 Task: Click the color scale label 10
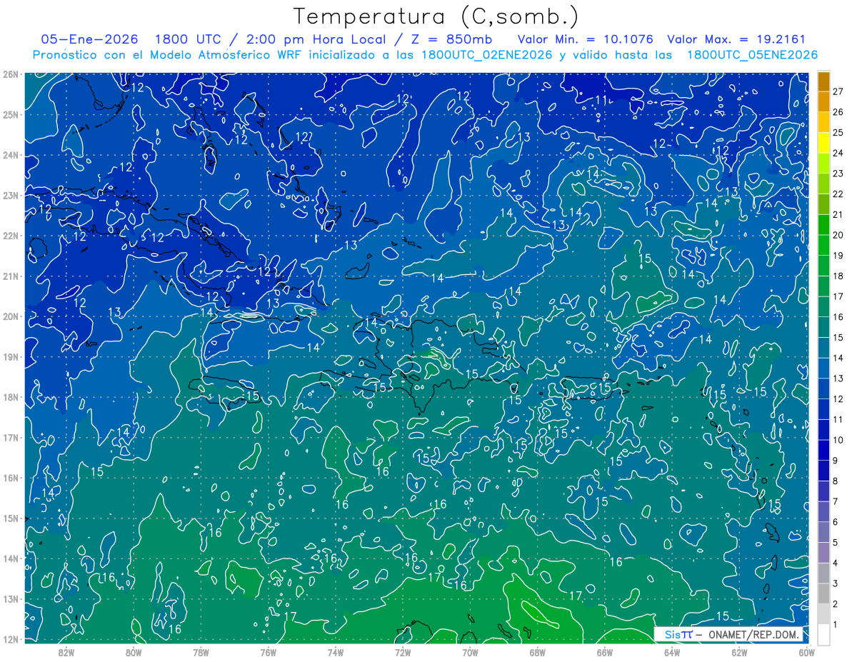tap(838, 440)
